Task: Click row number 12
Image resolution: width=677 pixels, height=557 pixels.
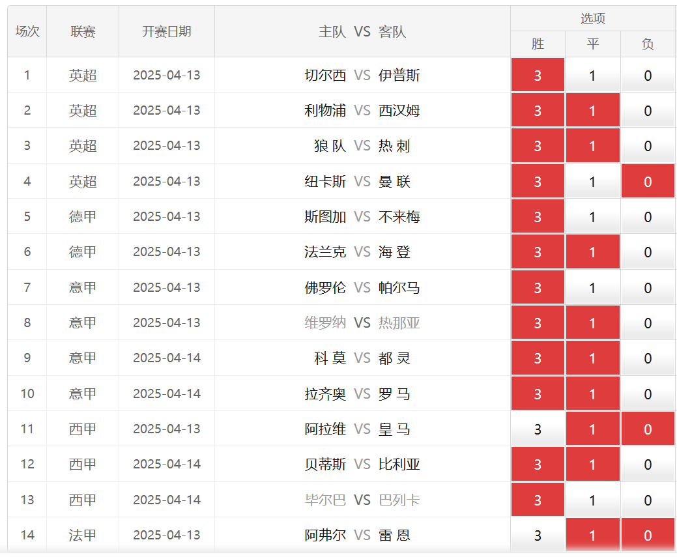Action: pyautogui.click(x=27, y=464)
